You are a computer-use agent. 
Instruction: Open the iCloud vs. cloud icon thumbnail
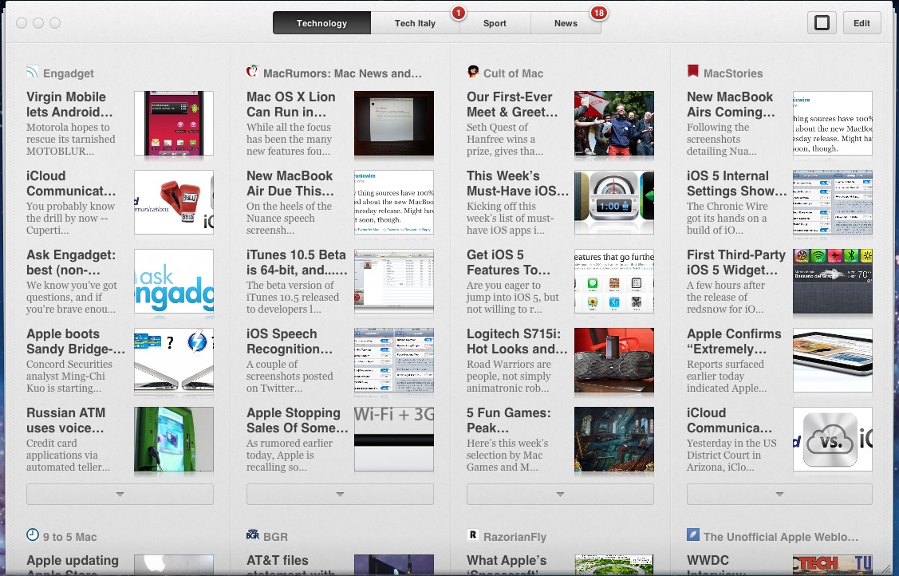coord(833,439)
